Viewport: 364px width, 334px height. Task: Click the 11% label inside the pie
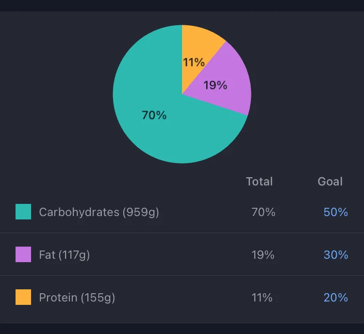pyautogui.click(x=194, y=62)
